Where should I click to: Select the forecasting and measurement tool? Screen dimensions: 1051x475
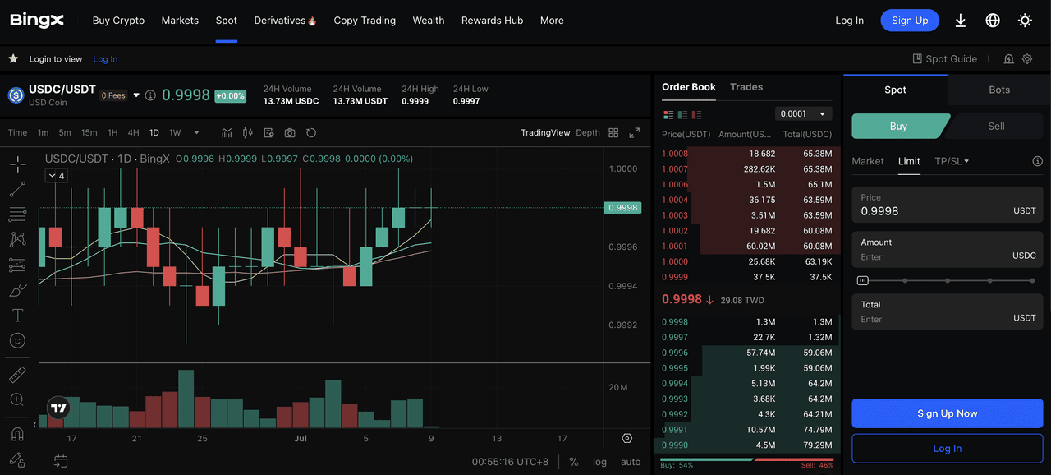pyautogui.click(x=17, y=265)
